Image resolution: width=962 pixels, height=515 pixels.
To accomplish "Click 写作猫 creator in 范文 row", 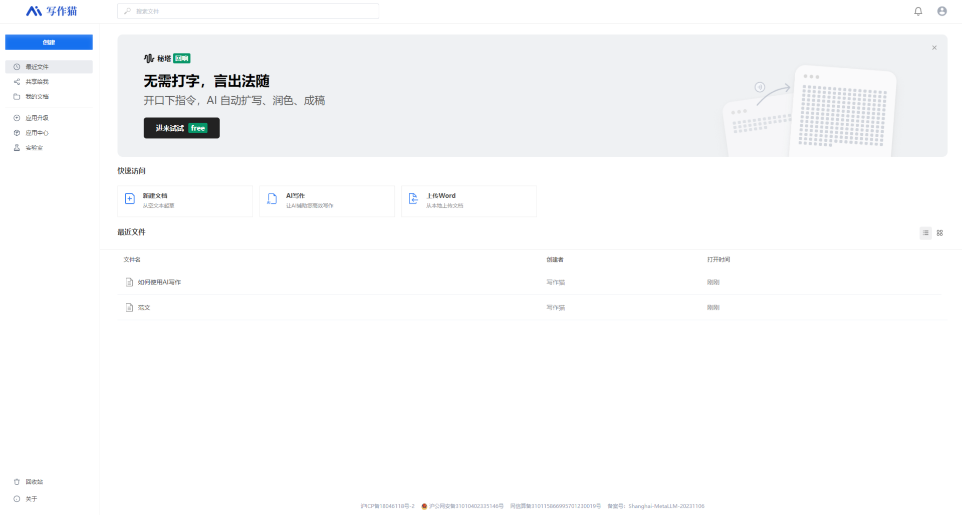I will [x=556, y=308].
